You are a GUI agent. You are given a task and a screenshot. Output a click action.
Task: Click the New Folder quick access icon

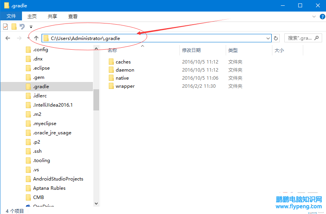point(14,27)
